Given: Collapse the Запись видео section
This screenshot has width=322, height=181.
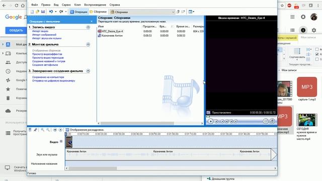Looking at the screenshot, I should (x=88, y=27).
